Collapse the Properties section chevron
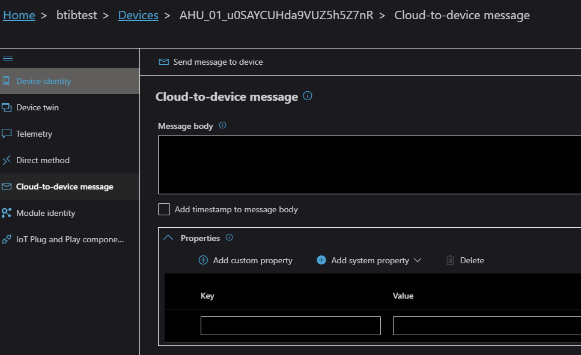 (x=168, y=238)
